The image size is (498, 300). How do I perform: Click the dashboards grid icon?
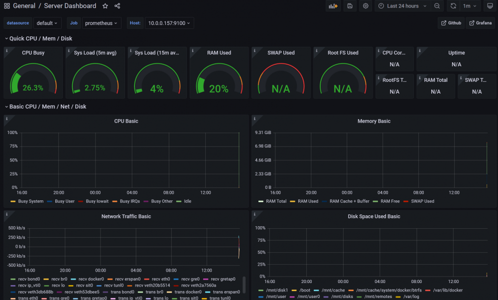pos(7,6)
